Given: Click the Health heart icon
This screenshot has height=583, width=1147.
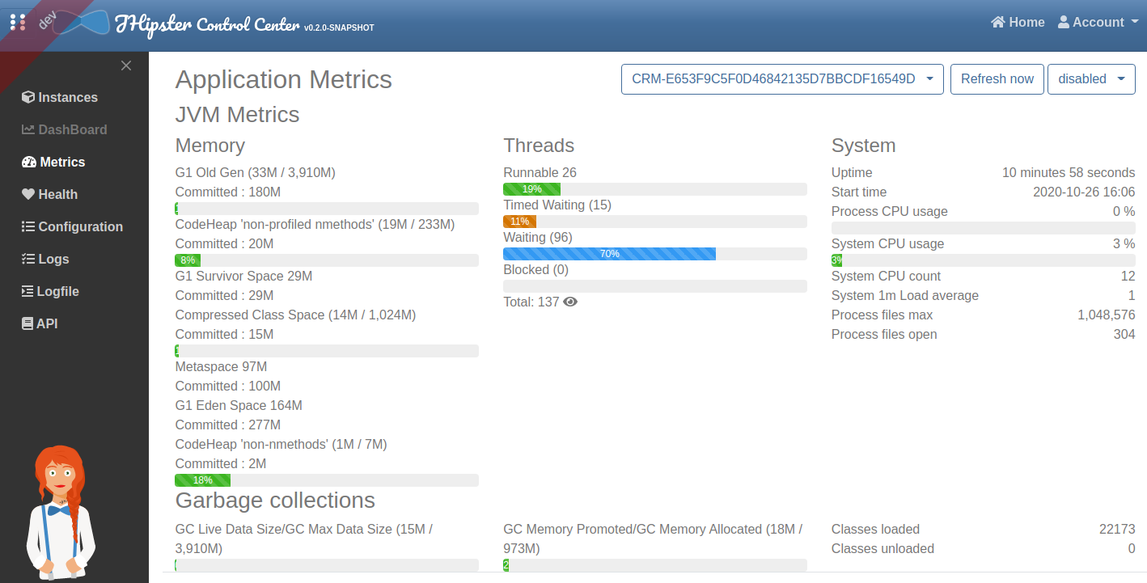Looking at the screenshot, I should coord(28,194).
